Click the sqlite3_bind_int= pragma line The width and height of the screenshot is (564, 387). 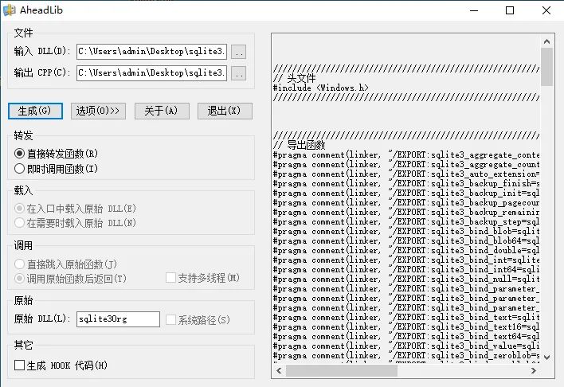[x=406, y=260]
